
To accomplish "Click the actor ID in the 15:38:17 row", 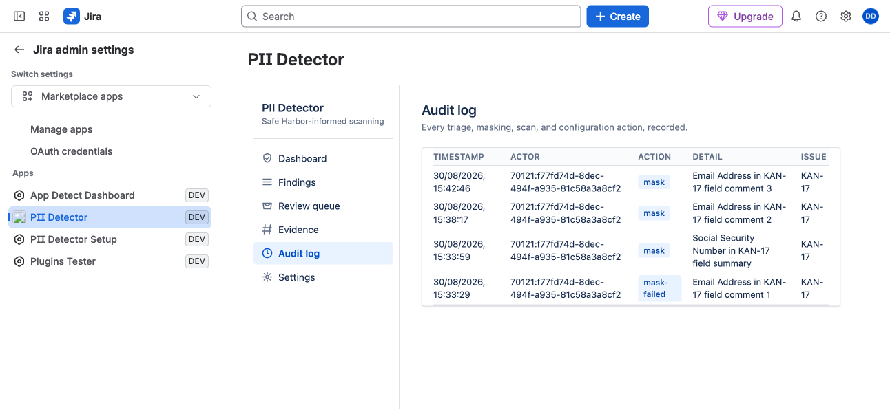I will (x=566, y=213).
